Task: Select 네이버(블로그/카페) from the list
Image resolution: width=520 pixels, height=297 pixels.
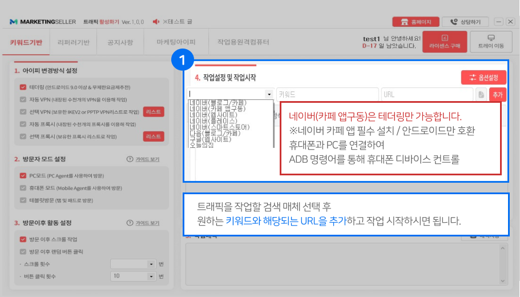Action: coord(218,103)
